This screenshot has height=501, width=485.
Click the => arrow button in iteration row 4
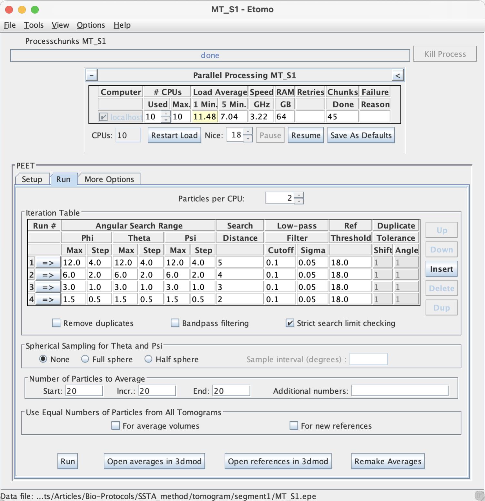point(48,299)
